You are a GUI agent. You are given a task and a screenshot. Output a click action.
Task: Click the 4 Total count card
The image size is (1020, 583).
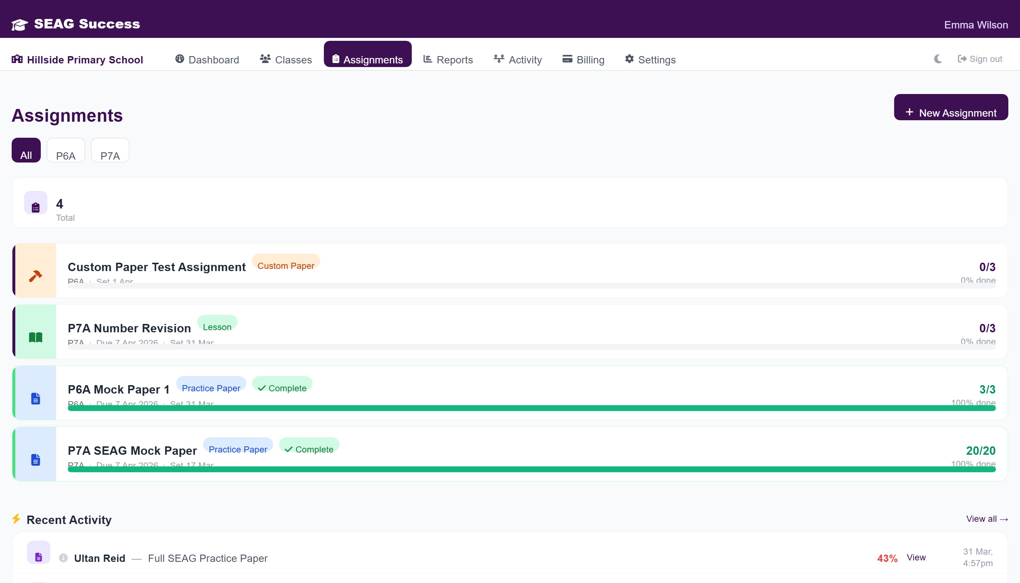click(x=510, y=203)
